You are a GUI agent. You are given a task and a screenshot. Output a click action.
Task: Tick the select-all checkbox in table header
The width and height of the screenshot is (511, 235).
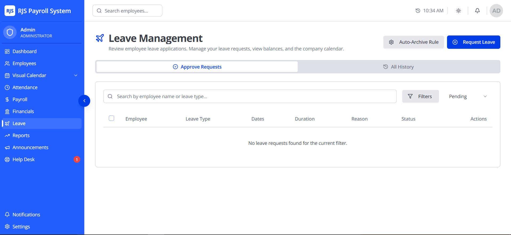(111, 118)
